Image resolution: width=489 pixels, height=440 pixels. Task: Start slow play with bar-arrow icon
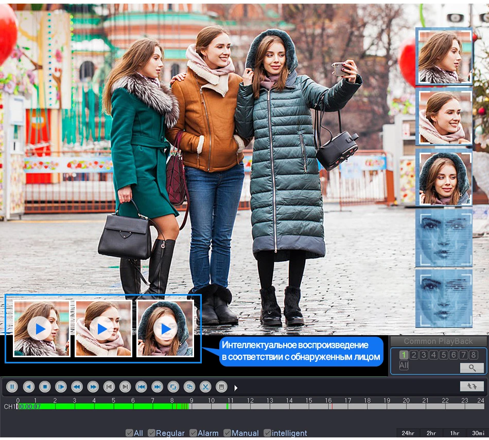61,387
